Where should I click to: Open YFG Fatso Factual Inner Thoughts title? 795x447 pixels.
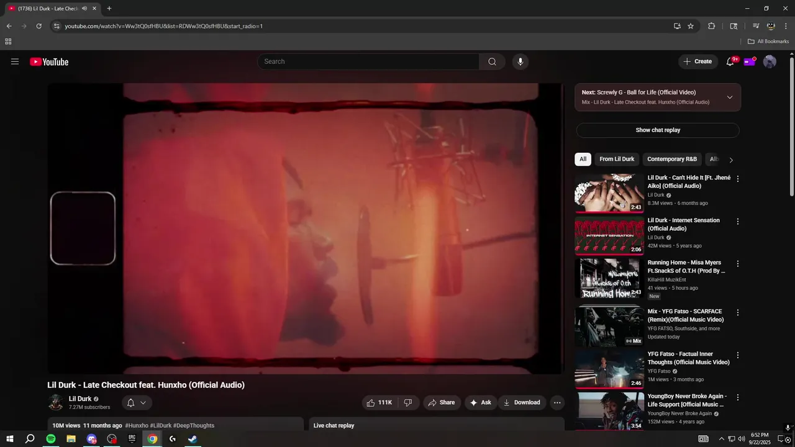[689, 358]
